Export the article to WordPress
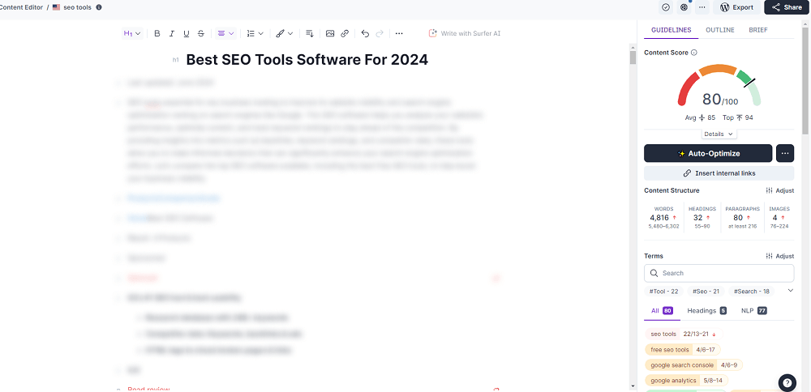This screenshot has width=811, height=392. point(737,7)
